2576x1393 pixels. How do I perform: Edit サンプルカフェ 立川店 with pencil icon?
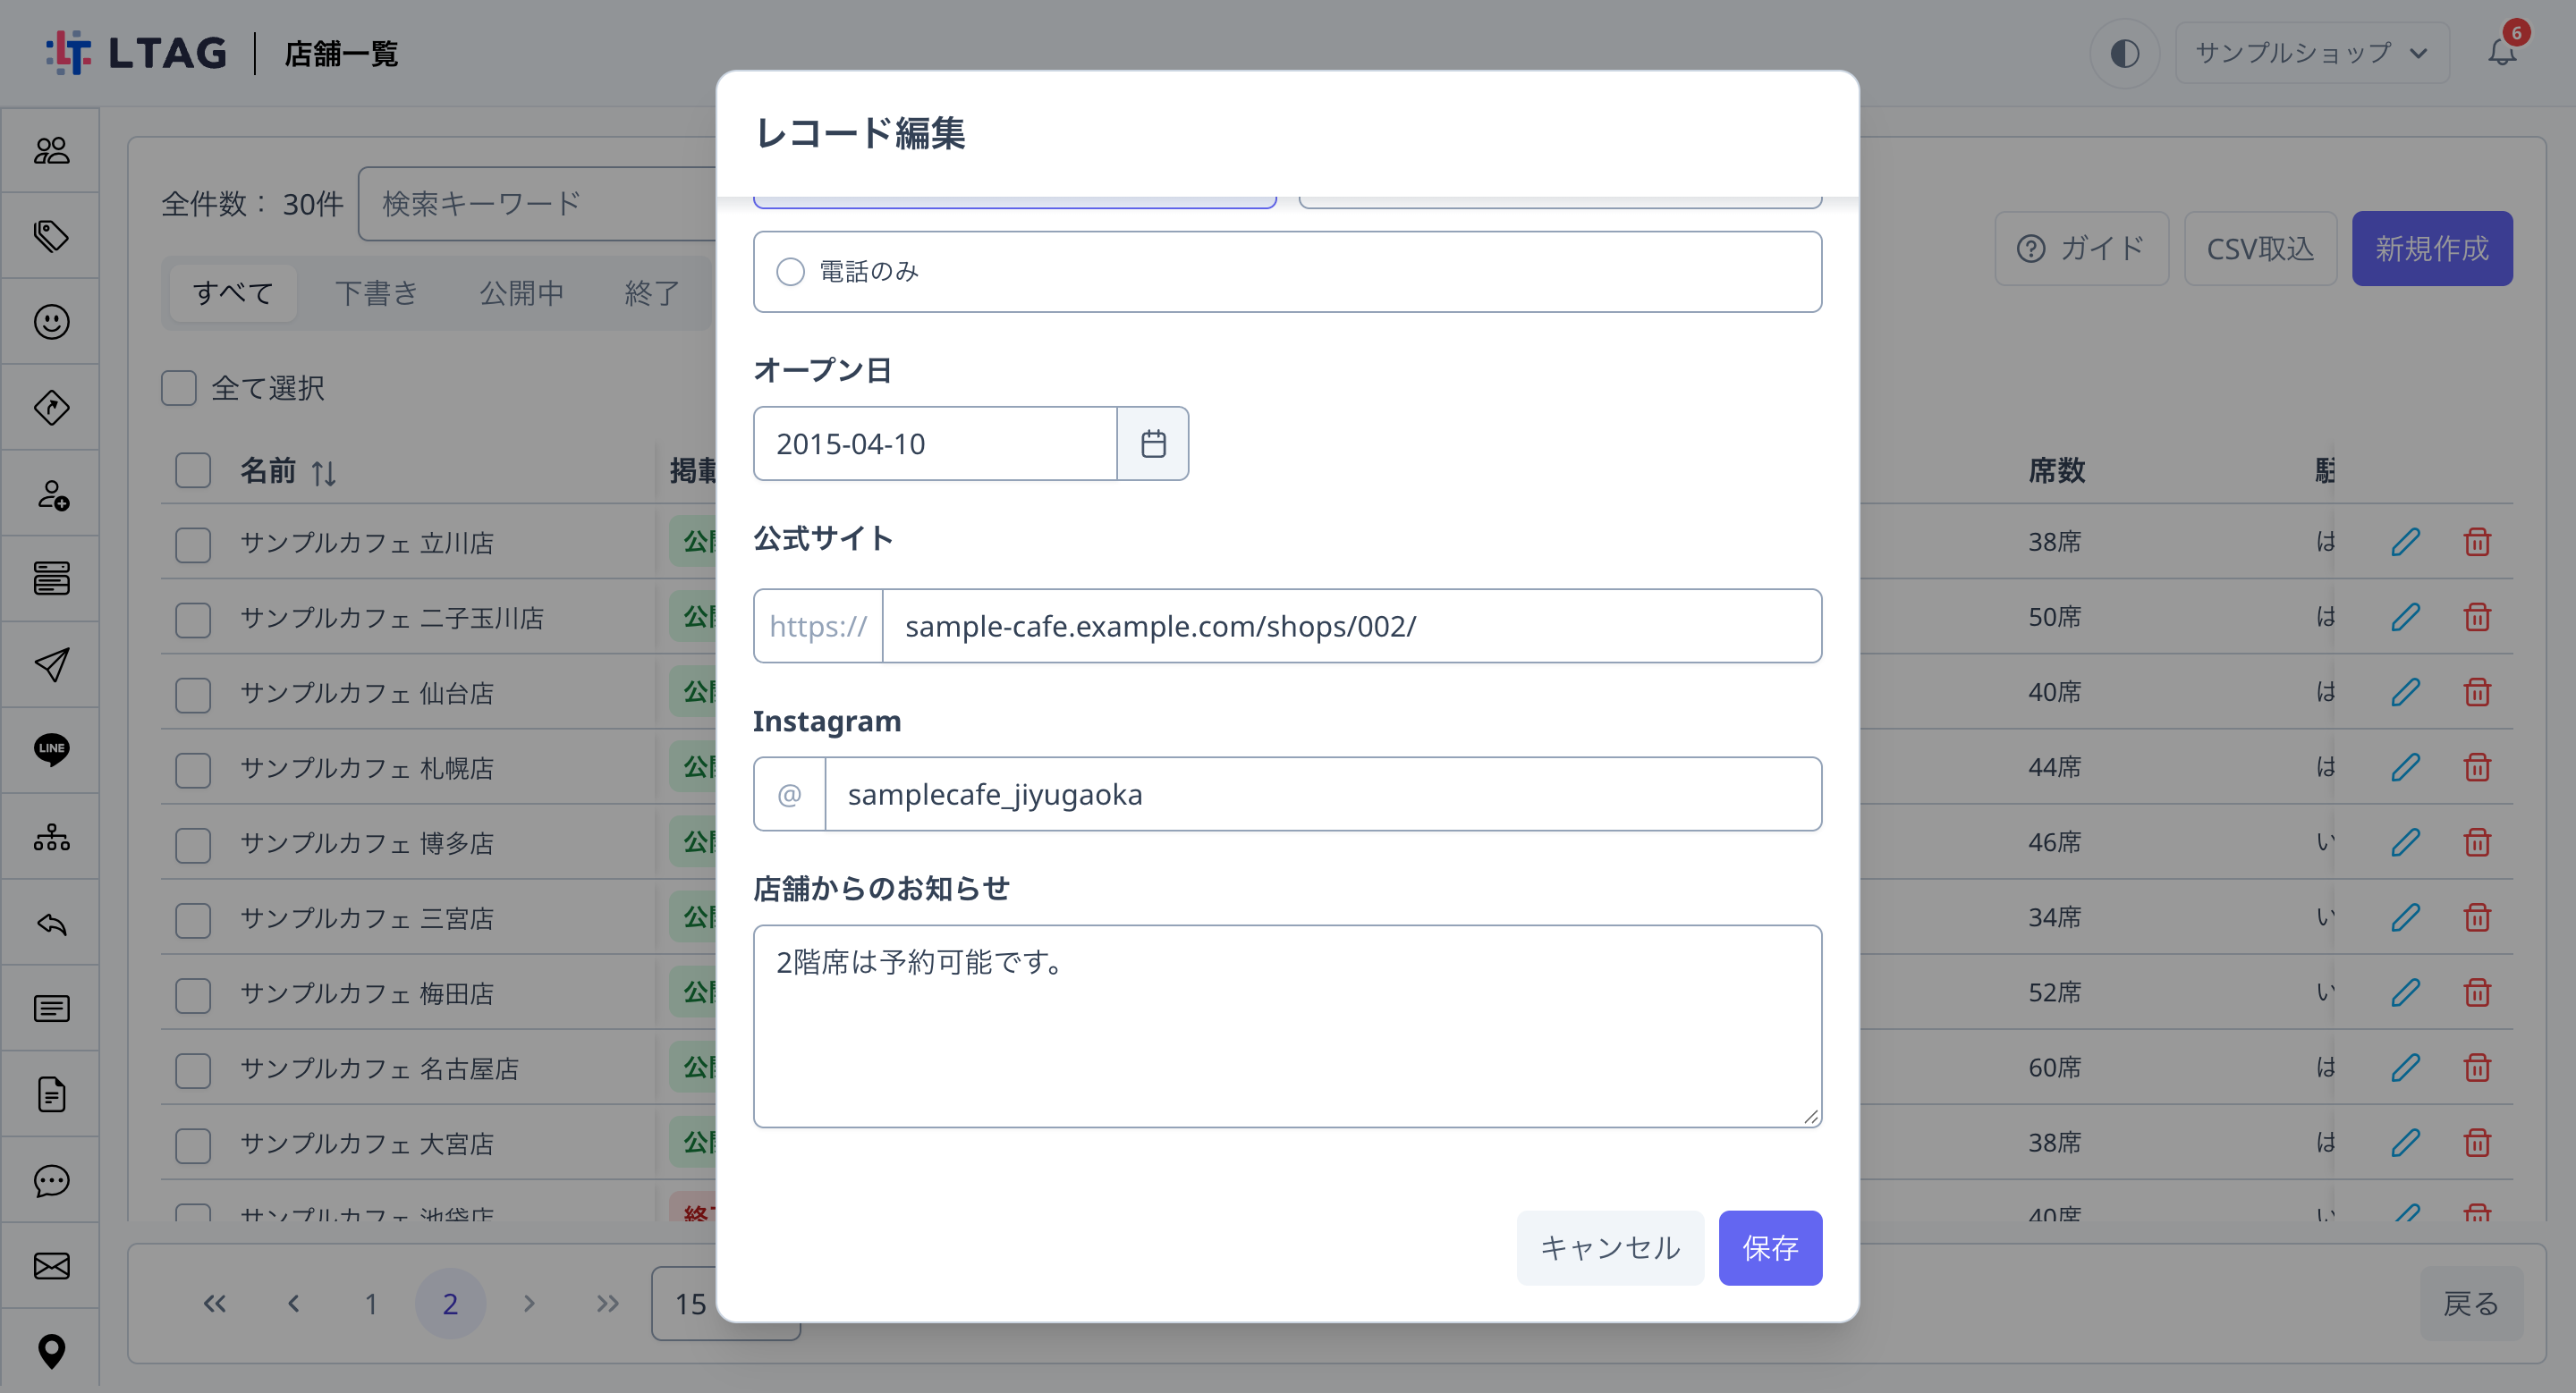coord(2405,542)
